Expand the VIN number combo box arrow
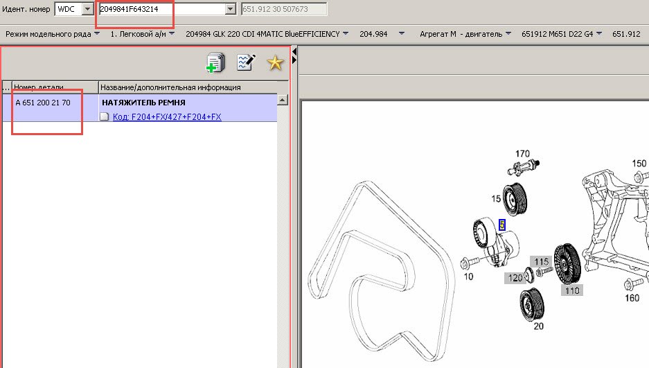The image size is (649, 368). (231, 9)
